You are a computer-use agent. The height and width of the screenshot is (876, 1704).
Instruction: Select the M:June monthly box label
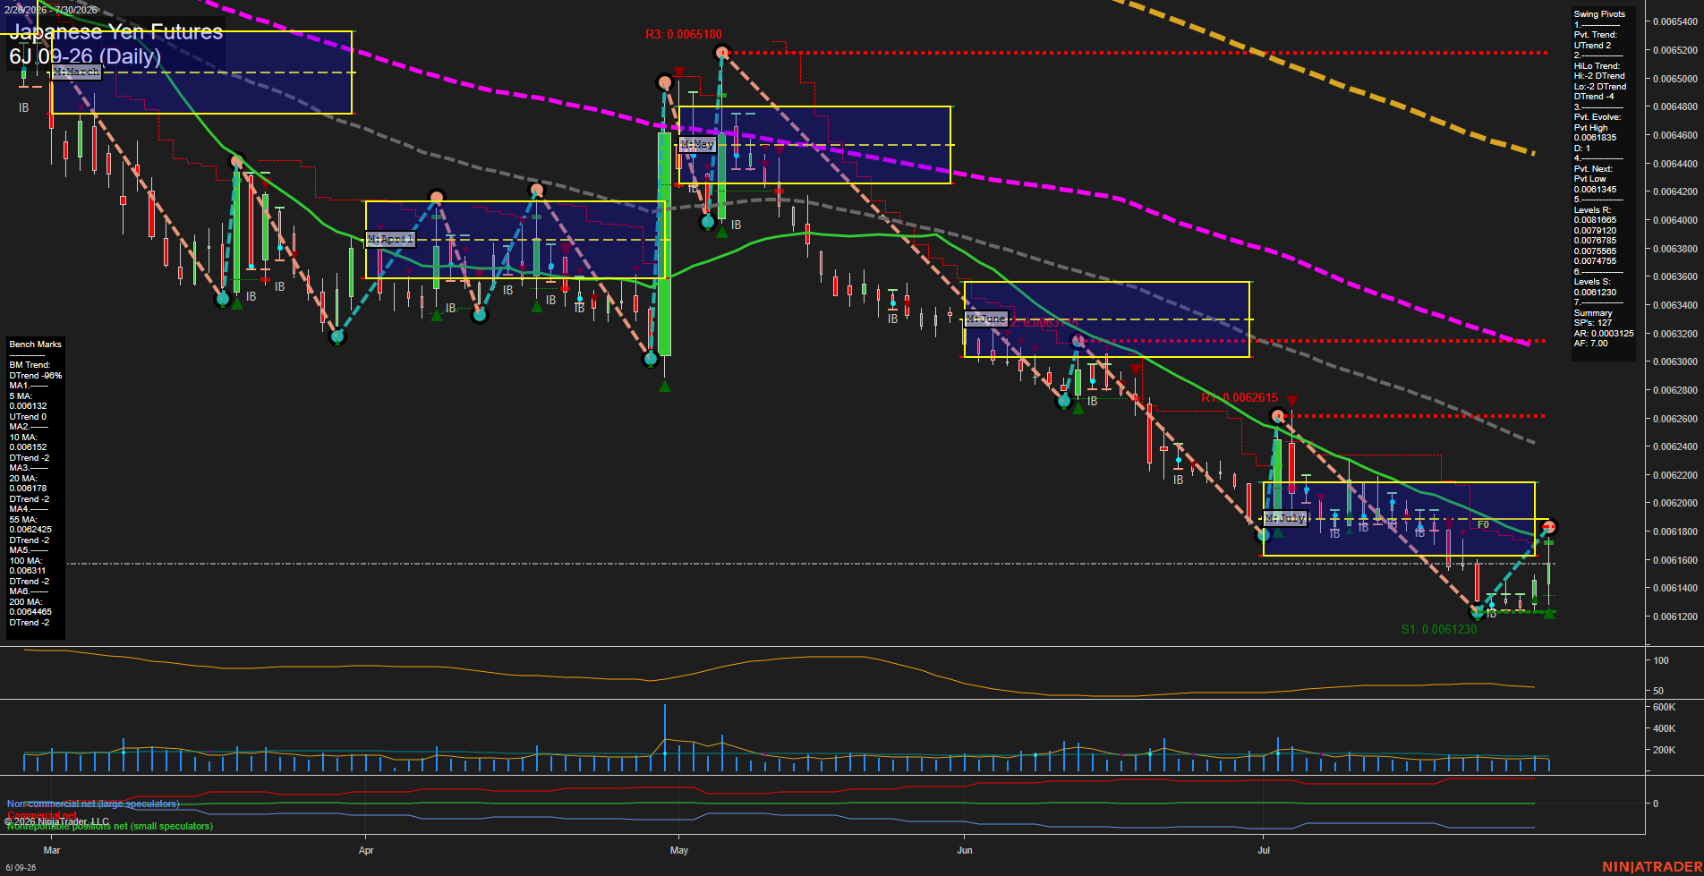pyautogui.click(x=985, y=319)
